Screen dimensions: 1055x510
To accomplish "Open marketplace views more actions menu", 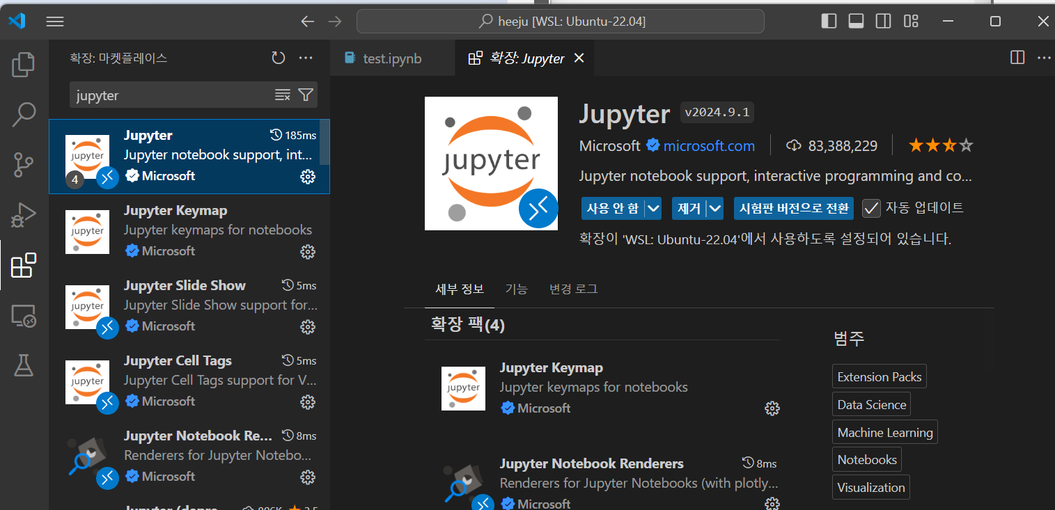I will point(306,58).
